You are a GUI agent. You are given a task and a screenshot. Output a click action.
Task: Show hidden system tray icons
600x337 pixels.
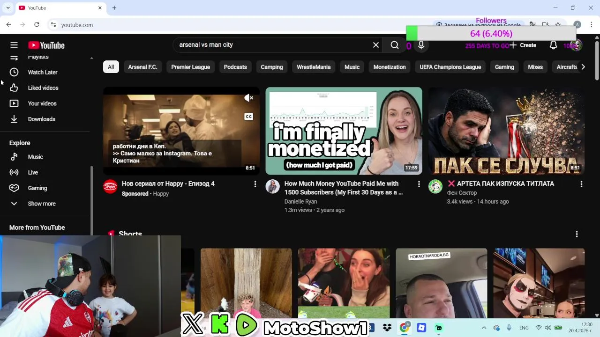coord(484,328)
